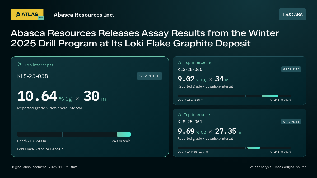Click the Depth 181–215 m label
317x178 pixels.
coord(190,100)
